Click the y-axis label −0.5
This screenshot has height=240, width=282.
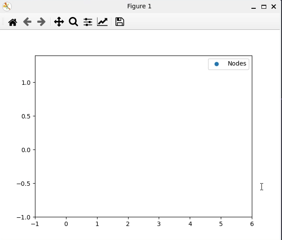point(23,184)
